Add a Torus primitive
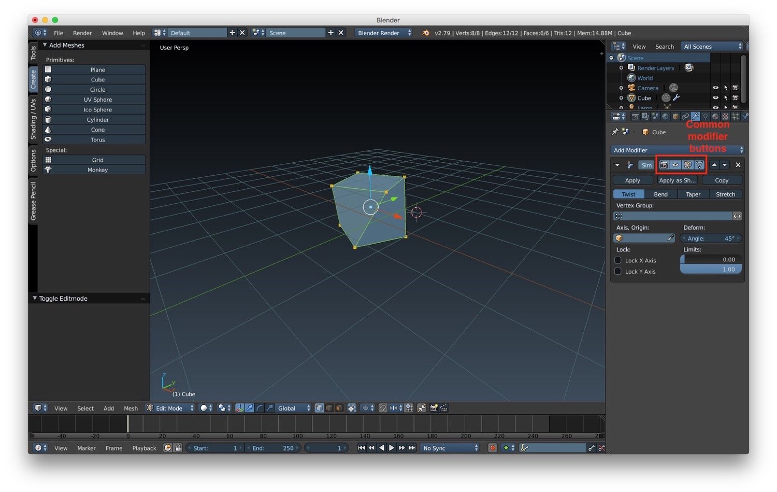 pyautogui.click(x=94, y=139)
